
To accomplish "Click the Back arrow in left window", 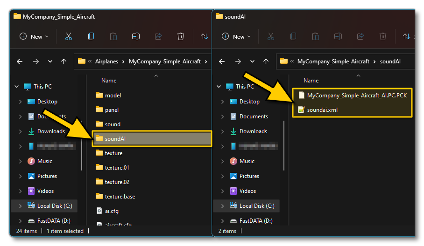I will (20, 61).
